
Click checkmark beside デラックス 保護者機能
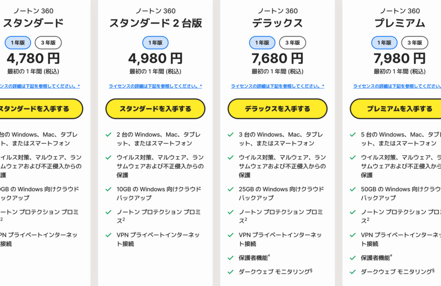click(x=231, y=258)
